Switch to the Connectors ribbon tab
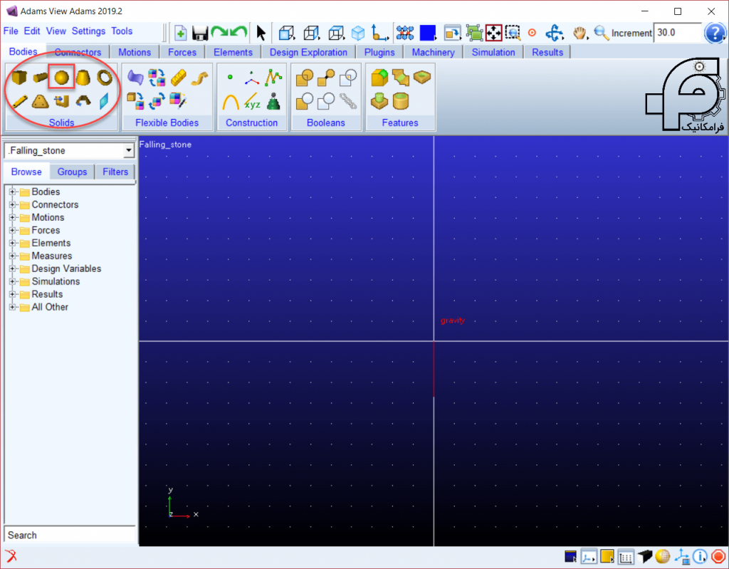This screenshot has height=569, width=729. tap(78, 52)
